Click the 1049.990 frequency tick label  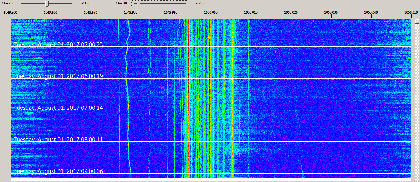point(171,12)
